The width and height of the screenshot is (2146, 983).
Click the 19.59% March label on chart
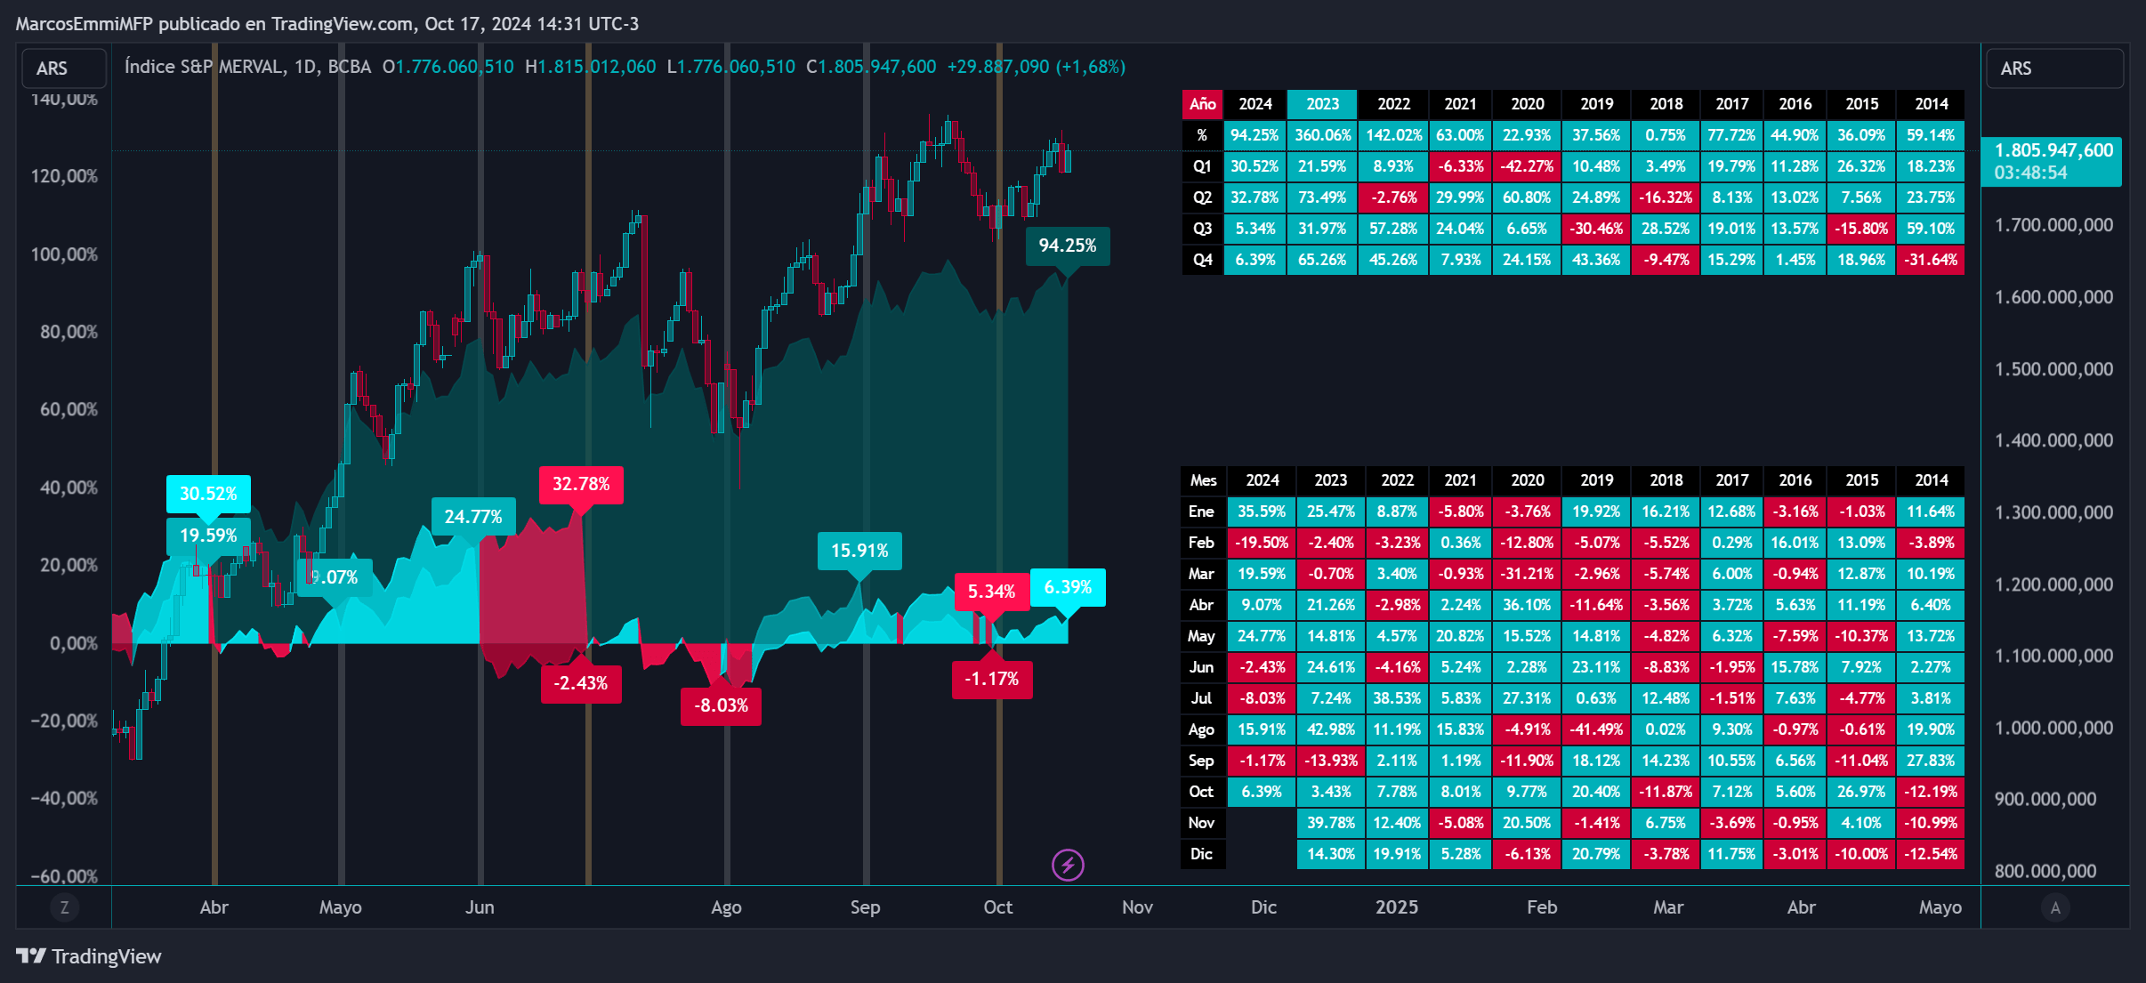[208, 536]
